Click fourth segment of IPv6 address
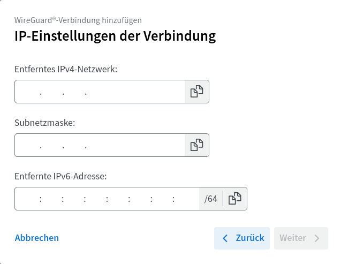341x264 pixels. click(96, 199)
